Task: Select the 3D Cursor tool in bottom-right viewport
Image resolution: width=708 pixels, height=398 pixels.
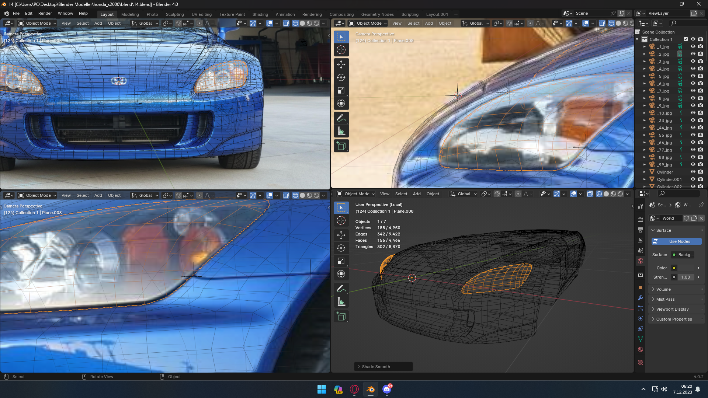Action: point(341,220)
